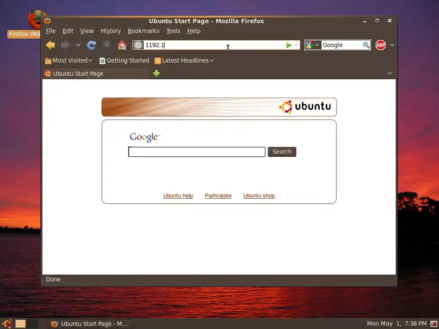The width and height of the screenshot is (439, 329).
Task: Click the Google logo on the start page
Action: pos(144,137)
